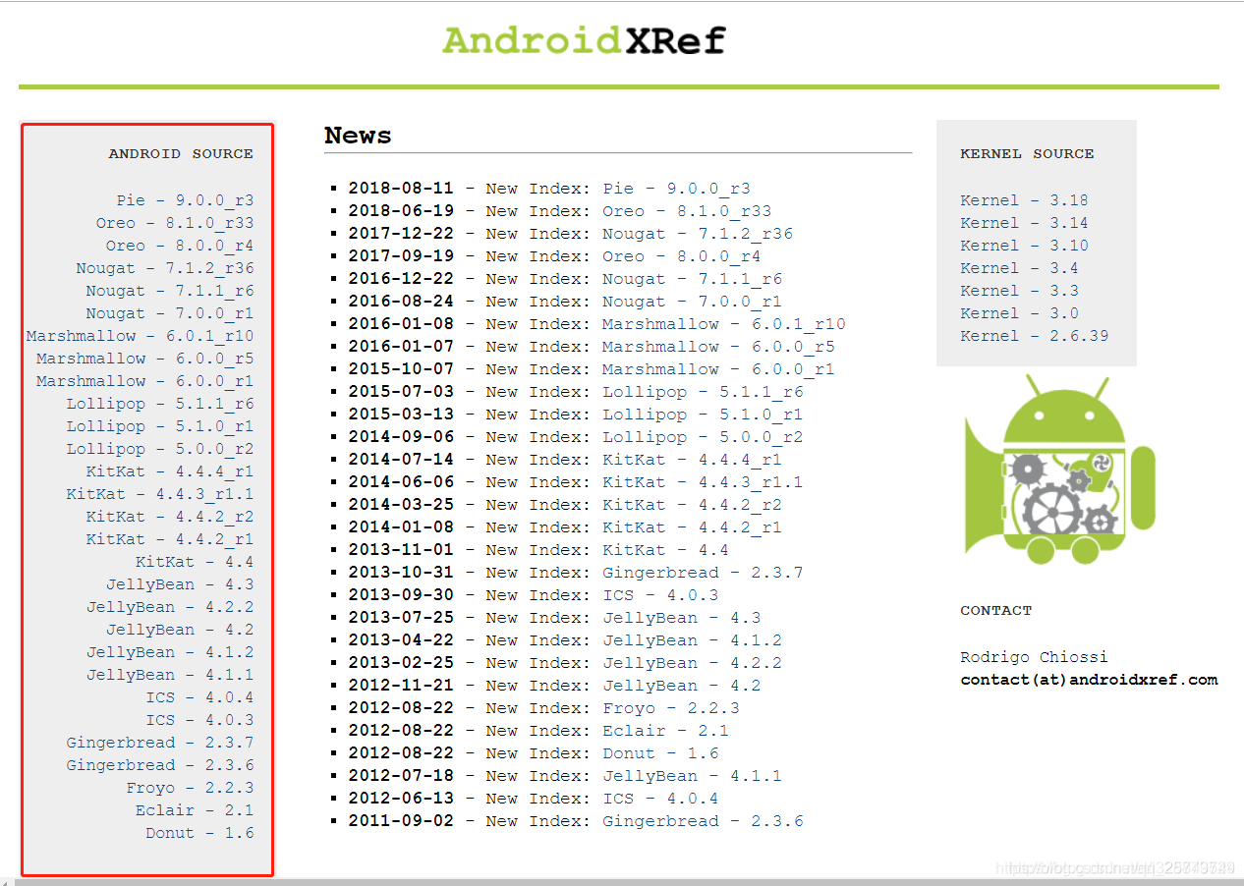The height and width of the screenshot is (886, 1244).
Task: Click the AndroidXRef logo at the top
Action: click(x=584, y=40)
